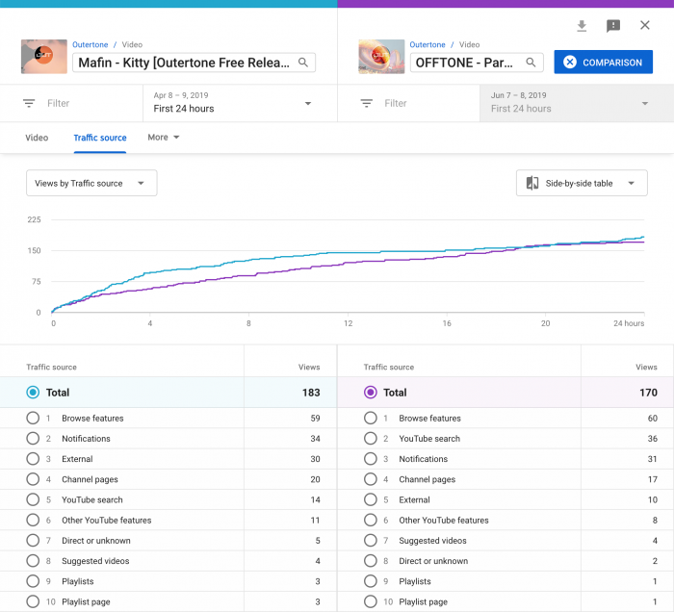Click the OFFTONE video thumbnail

(381, 57)
